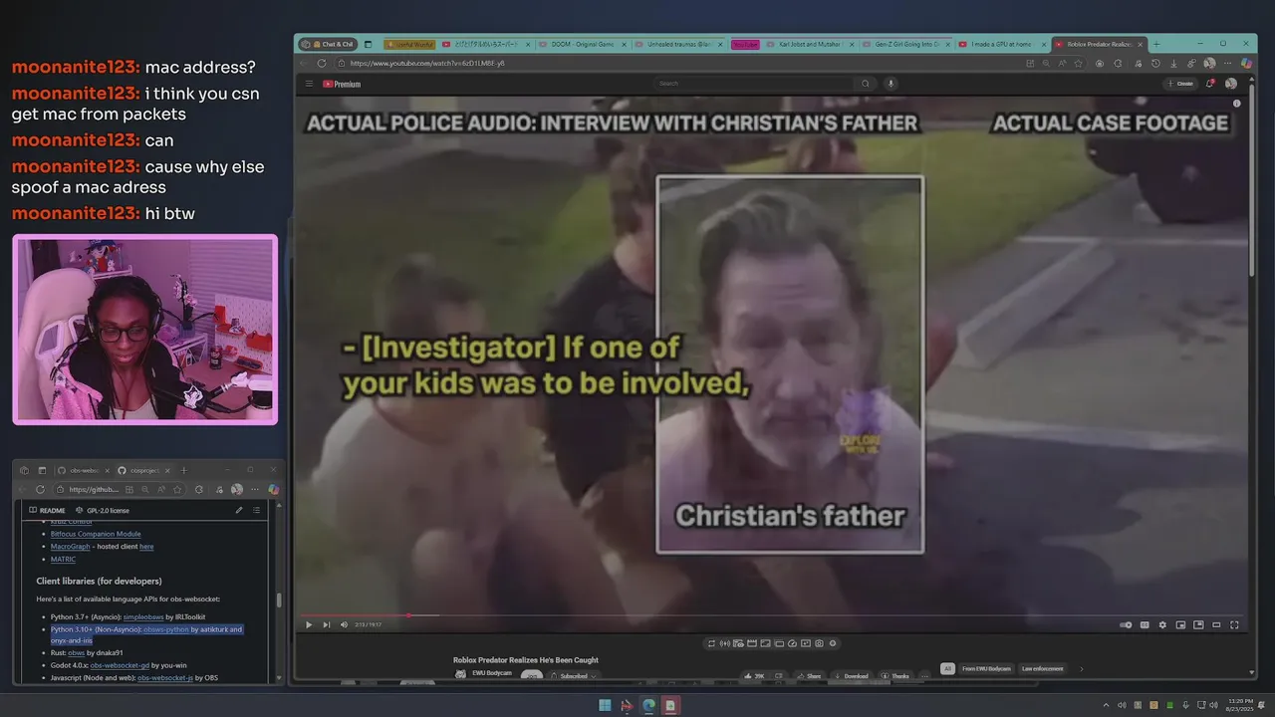This screenshot has height=717, width=1275.
Task: Switch to Gen-Z Girl Going Into tab
Action: click(x=904, y=44)
